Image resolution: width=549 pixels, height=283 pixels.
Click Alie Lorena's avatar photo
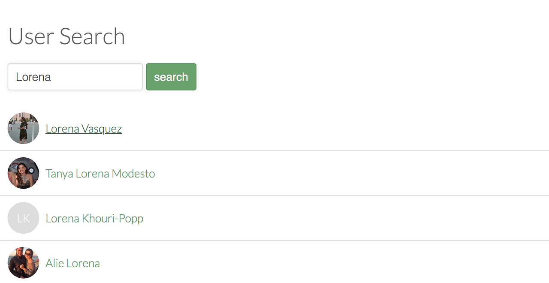pos(23,263)
